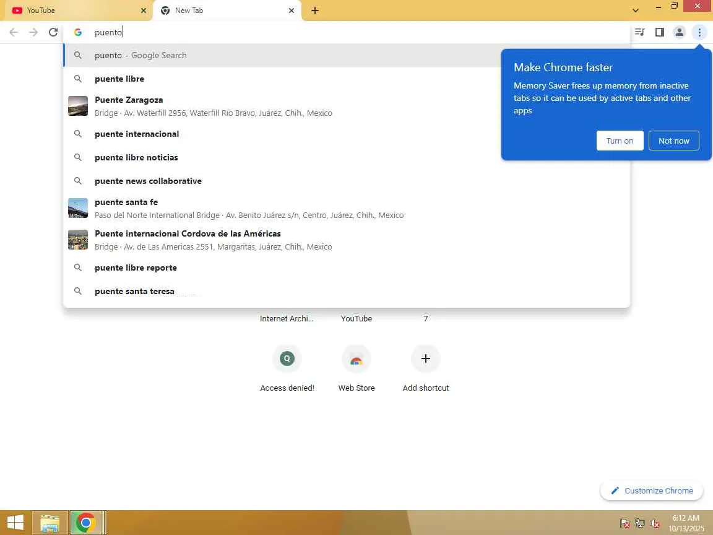713x535 pixels.
Task: Click search icon beside 'puente news collaborative'
Action: click(x=78, y=181)
